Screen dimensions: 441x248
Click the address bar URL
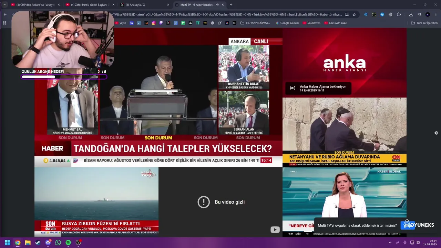point(227,14)
